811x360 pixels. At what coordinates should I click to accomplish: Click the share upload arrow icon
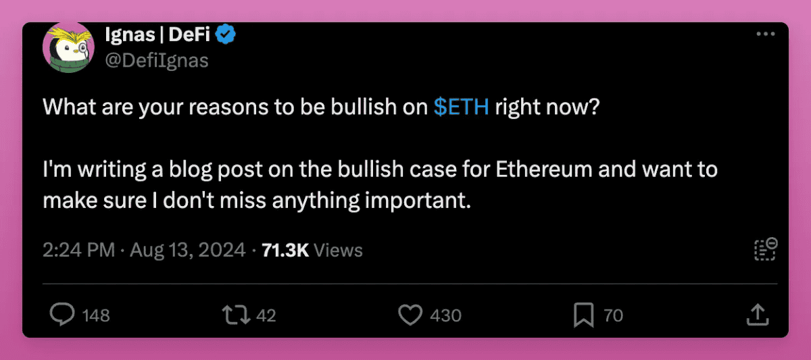(757, 314)
